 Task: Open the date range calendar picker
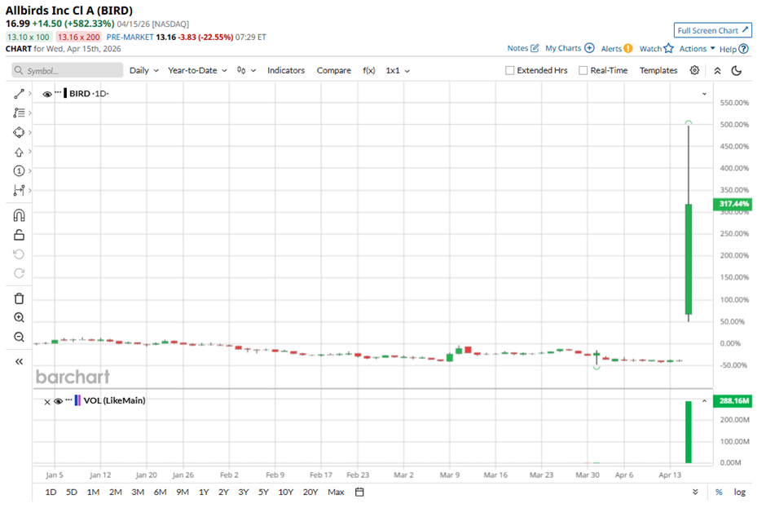(x=359, y=492)
